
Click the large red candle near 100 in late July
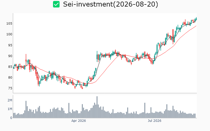coord(173,36)
